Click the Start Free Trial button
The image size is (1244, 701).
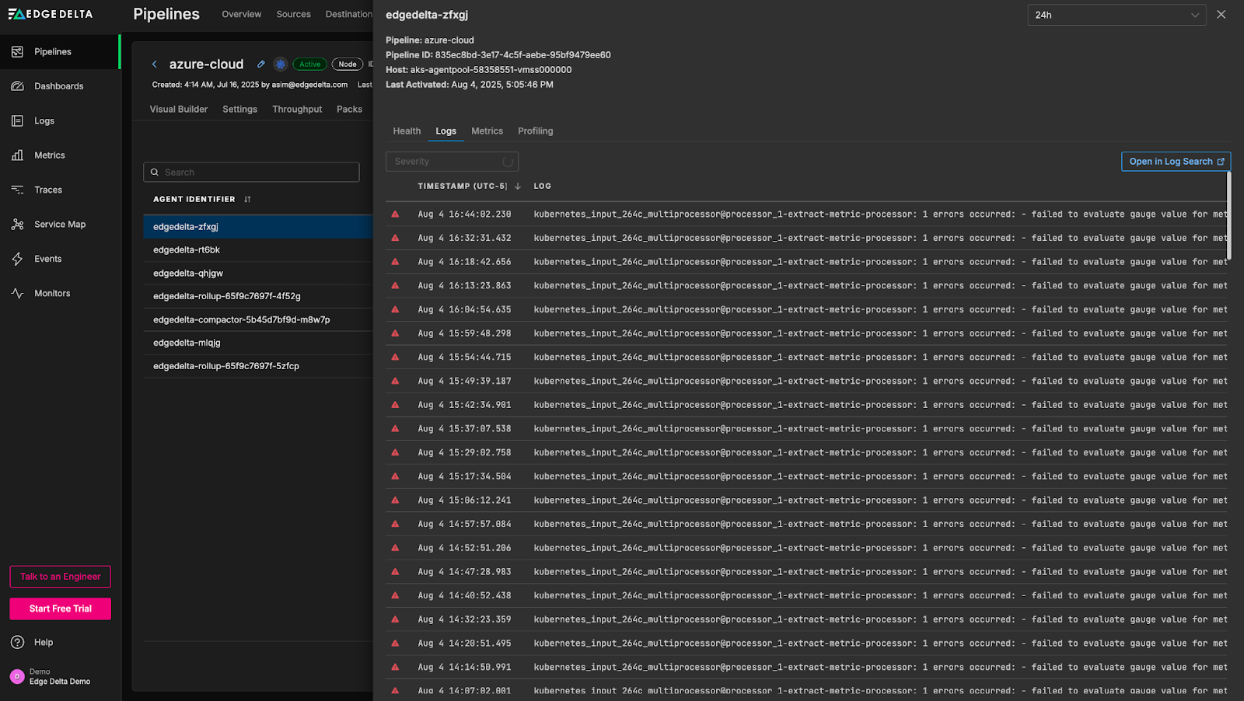pyautogui.click(x=61, y=609)
